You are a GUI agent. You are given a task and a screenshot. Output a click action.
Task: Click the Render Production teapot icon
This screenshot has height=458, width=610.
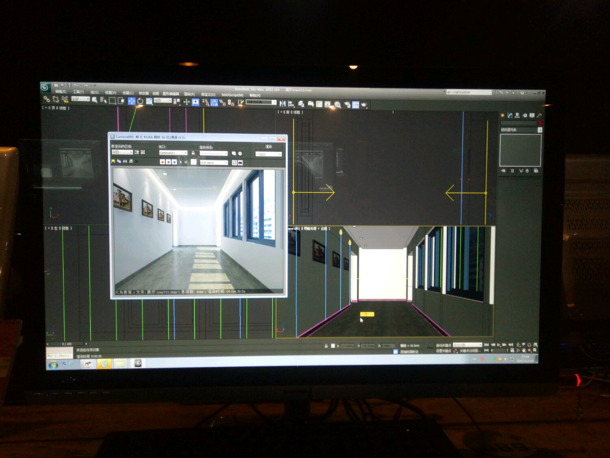click(364, 105)
